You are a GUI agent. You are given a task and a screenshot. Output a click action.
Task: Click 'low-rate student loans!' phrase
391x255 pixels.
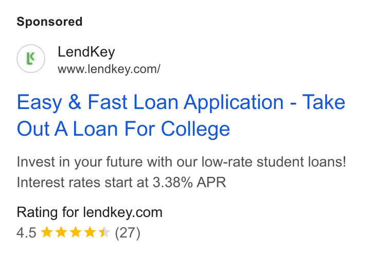[274, 162]
